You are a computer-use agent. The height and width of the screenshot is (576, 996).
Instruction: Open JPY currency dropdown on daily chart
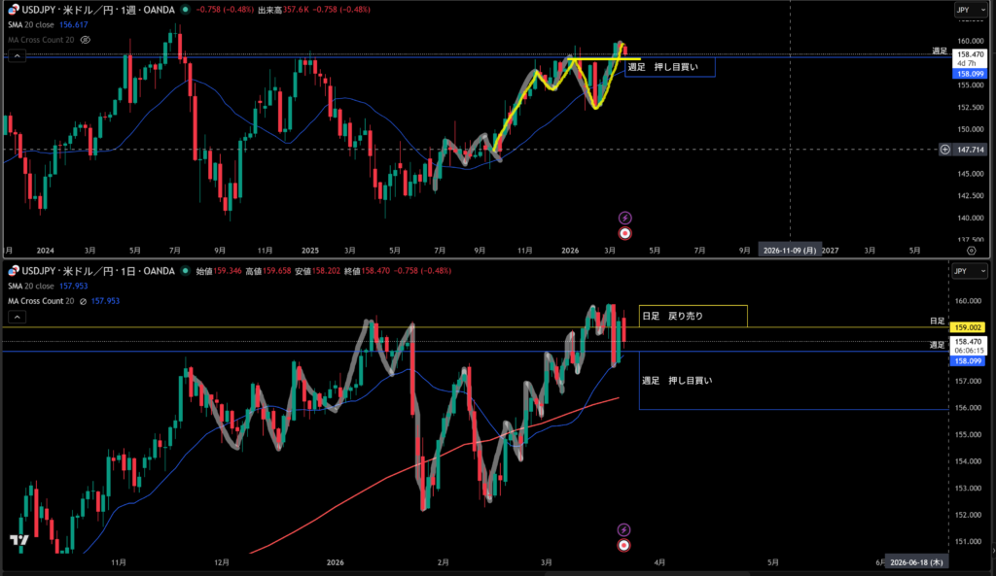970,271
